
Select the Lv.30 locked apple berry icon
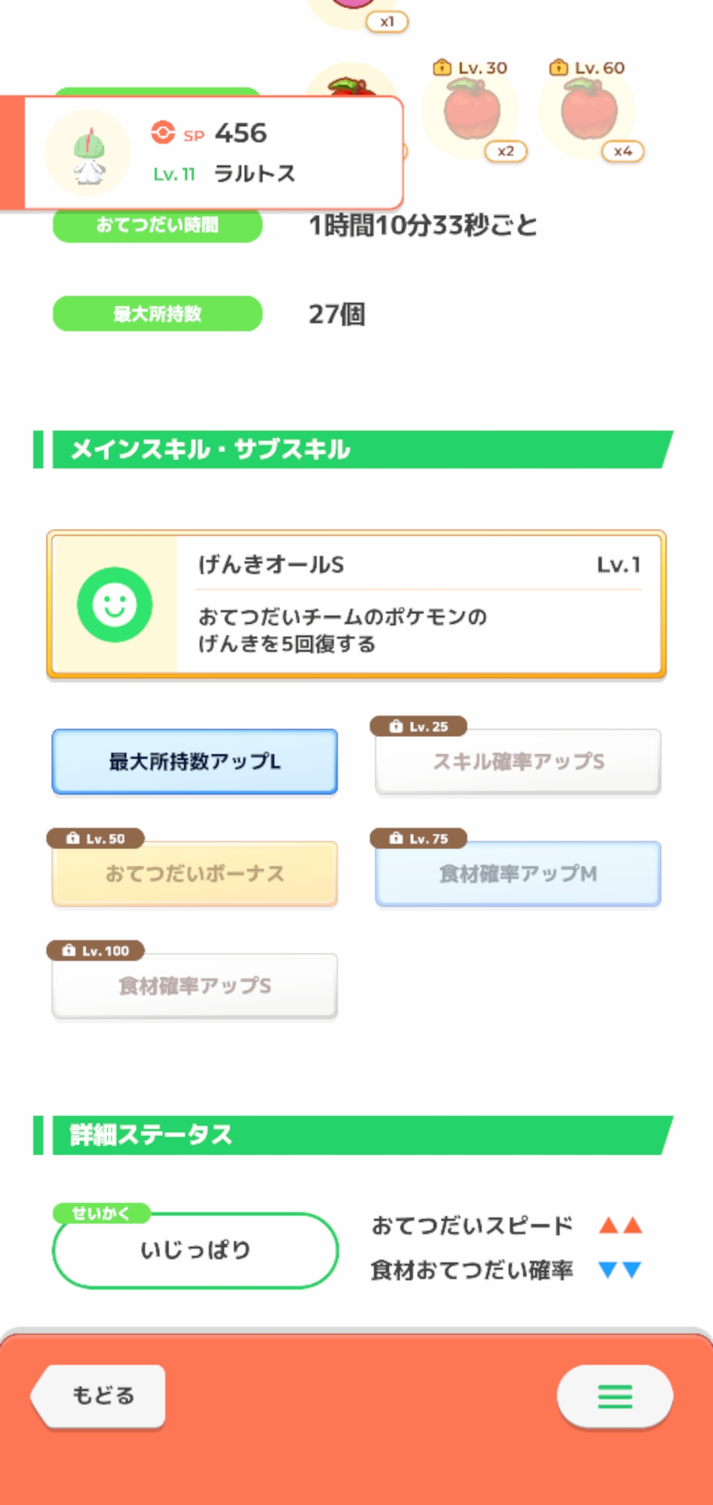[x=471, y=110]
